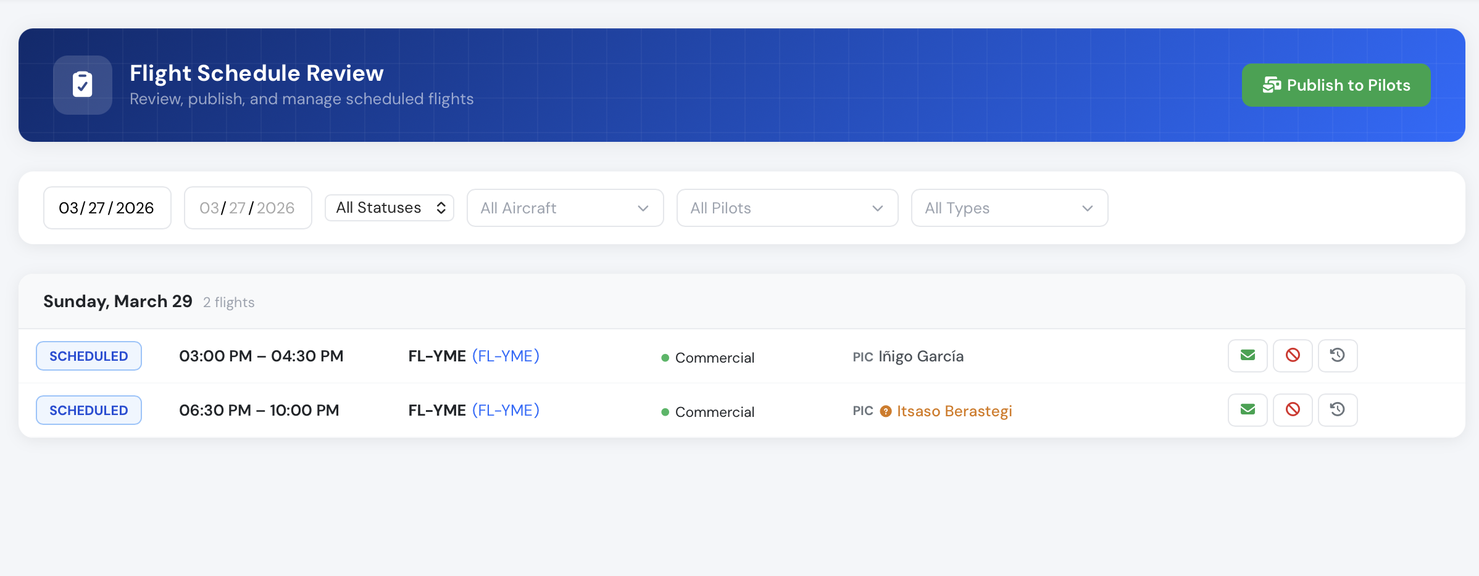Open FL-YME link on 03:00 PM flight

(506, 356)
